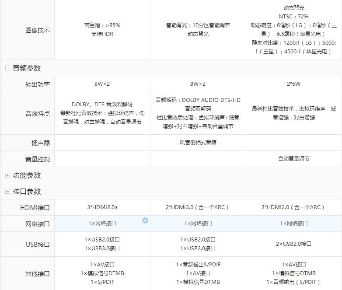Viewport: 342px width, 290px height.
Task: Click the 2*6W output power value
Action: (x=293, y=84)
